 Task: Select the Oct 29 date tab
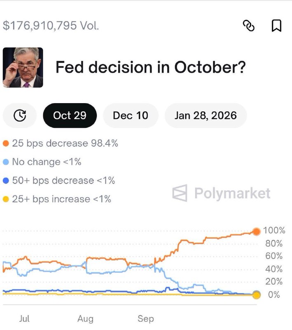70,115
